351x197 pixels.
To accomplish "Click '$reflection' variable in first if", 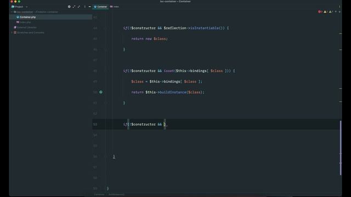I will pyautogui.click(x=175, y=28).
